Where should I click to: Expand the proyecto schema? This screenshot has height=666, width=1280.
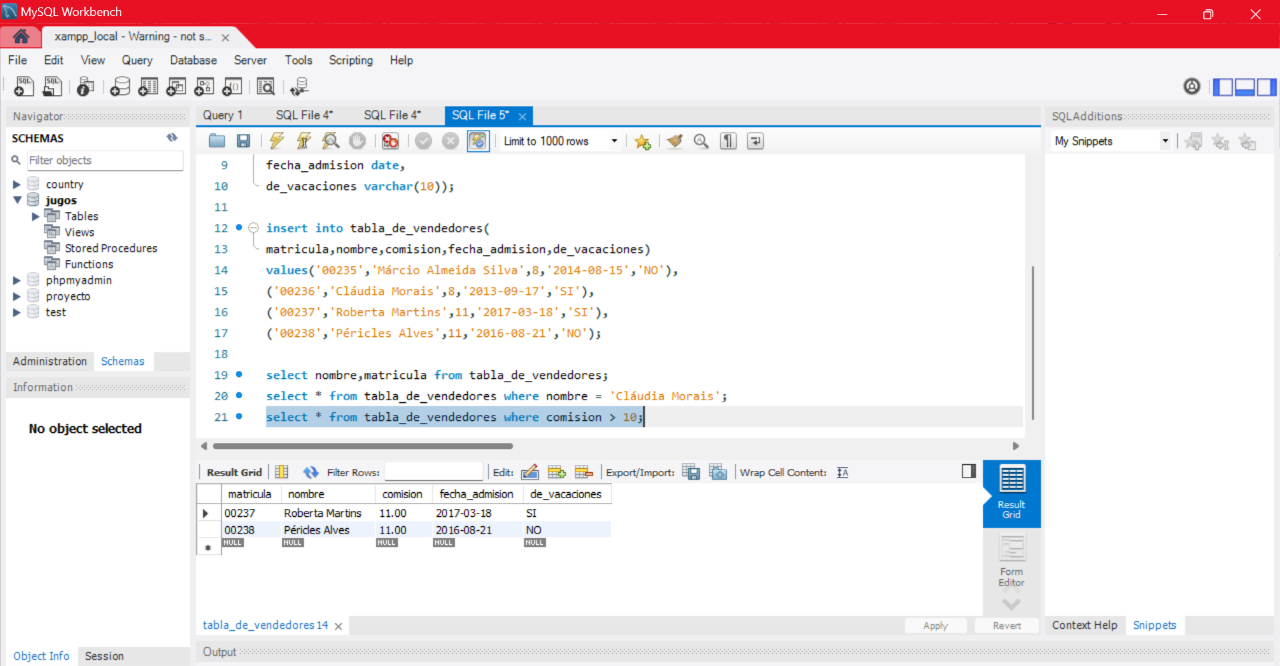tap(17, 296)
